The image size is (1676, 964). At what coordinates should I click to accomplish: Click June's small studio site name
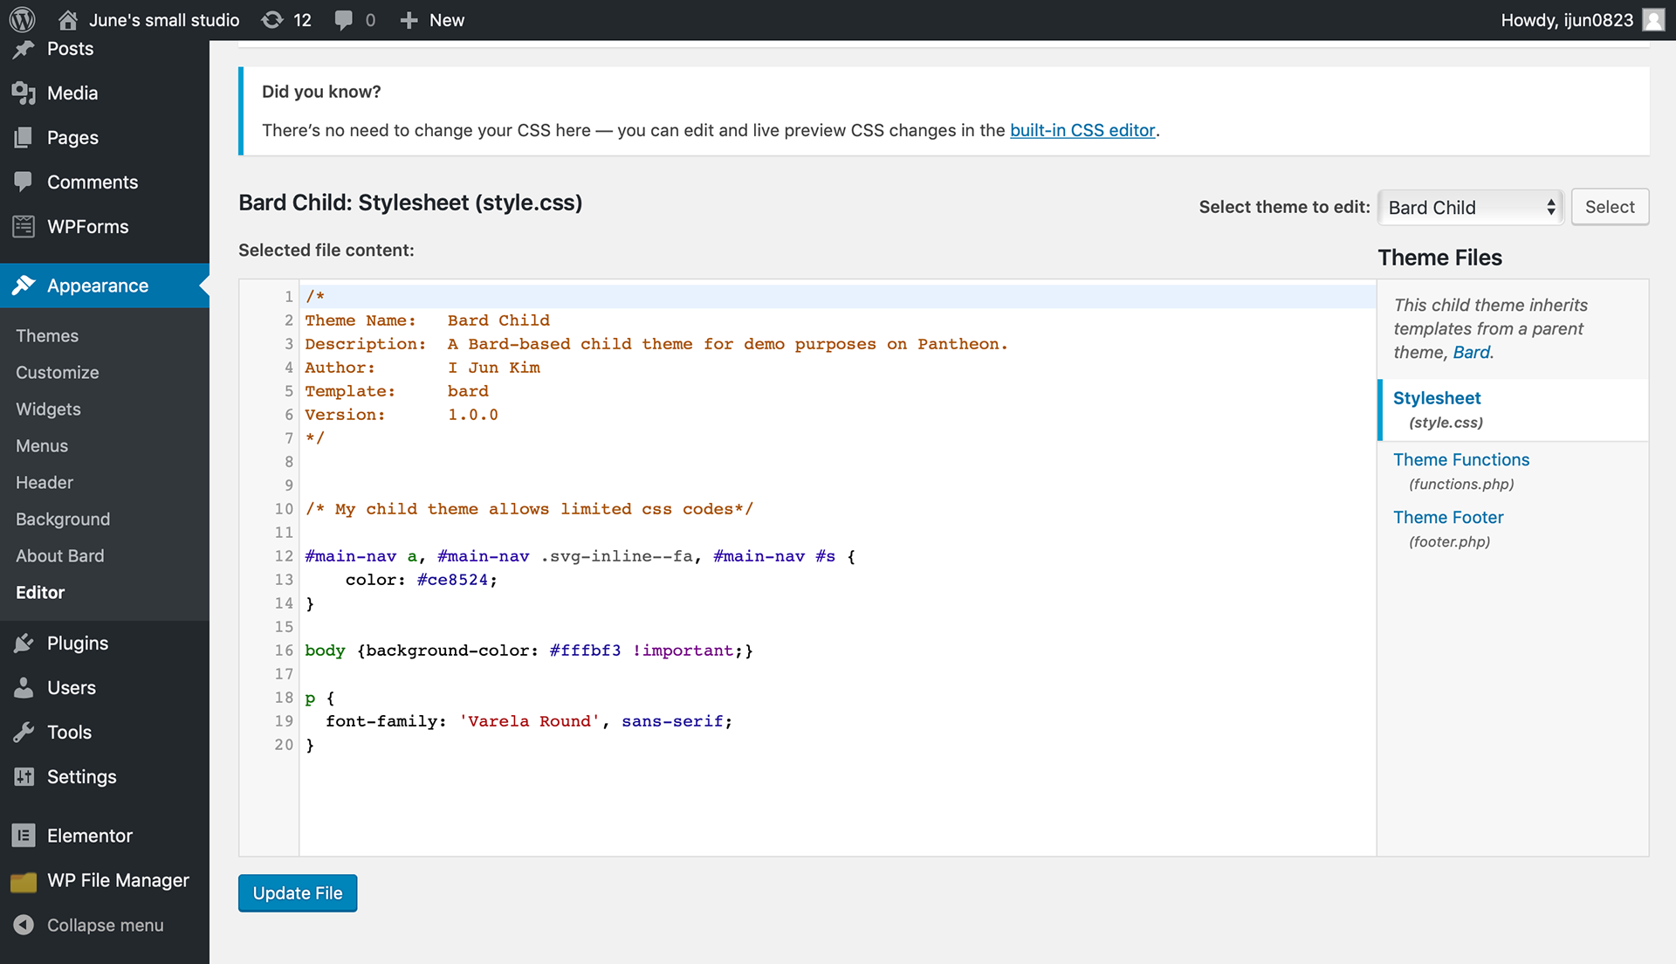164,20
